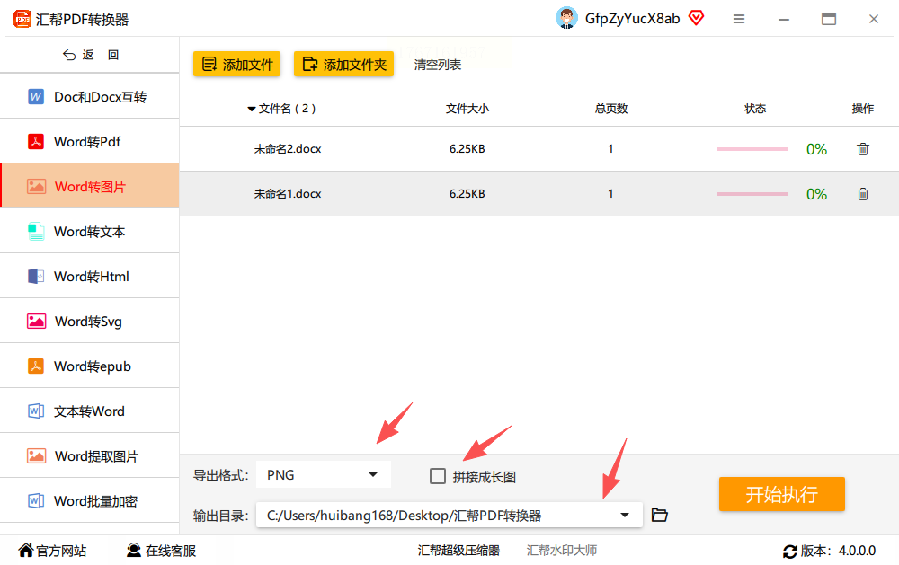Select Word转Svg in the sidebar
The width and height of the screenshot is (899, 565).
point(89,321)
